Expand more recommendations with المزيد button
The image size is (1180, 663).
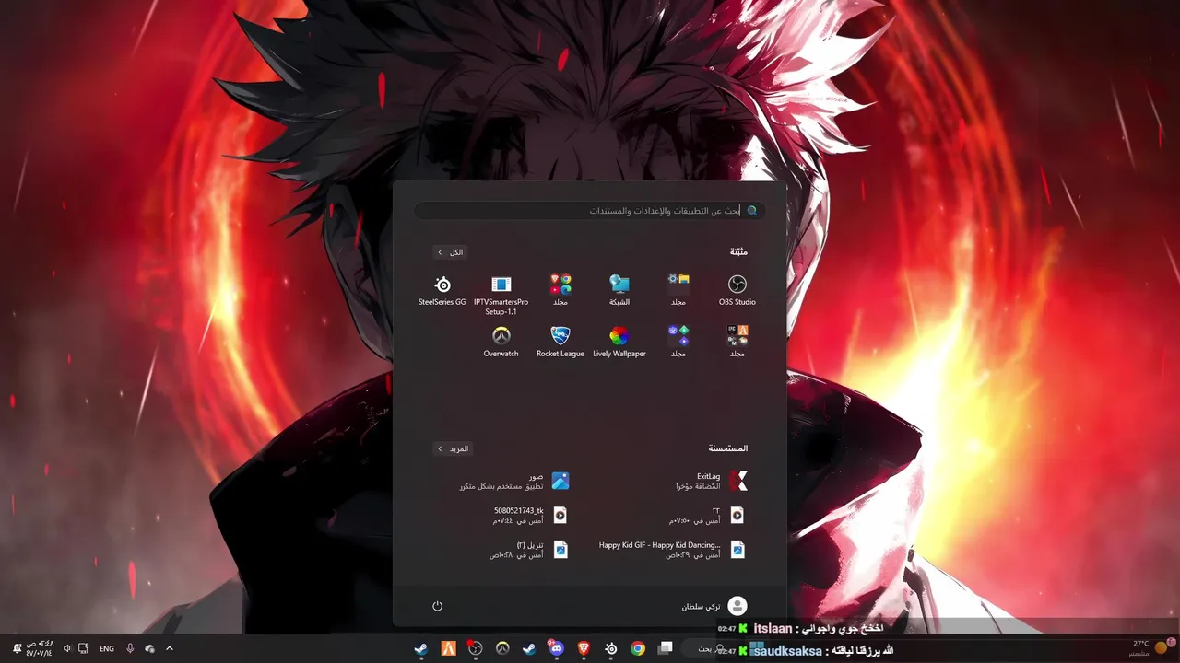(x=454, y=448)
